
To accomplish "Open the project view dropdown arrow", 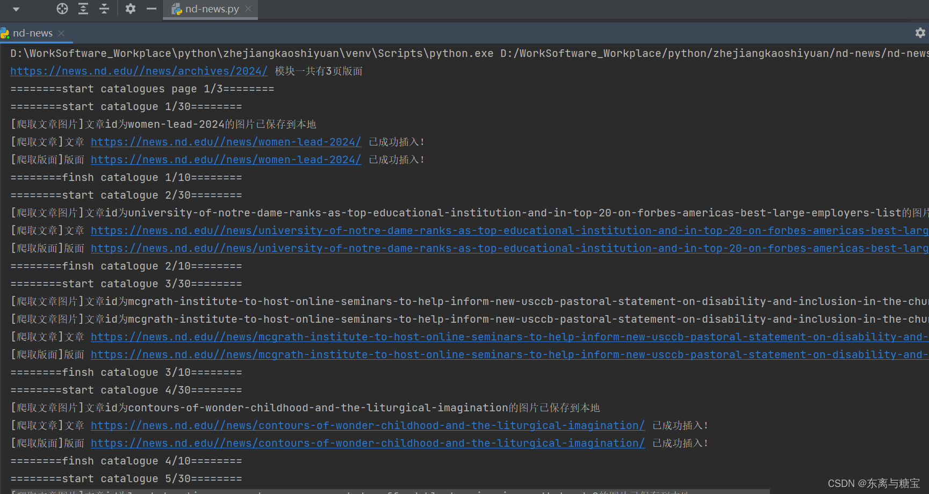I will (x=16, y=9).
